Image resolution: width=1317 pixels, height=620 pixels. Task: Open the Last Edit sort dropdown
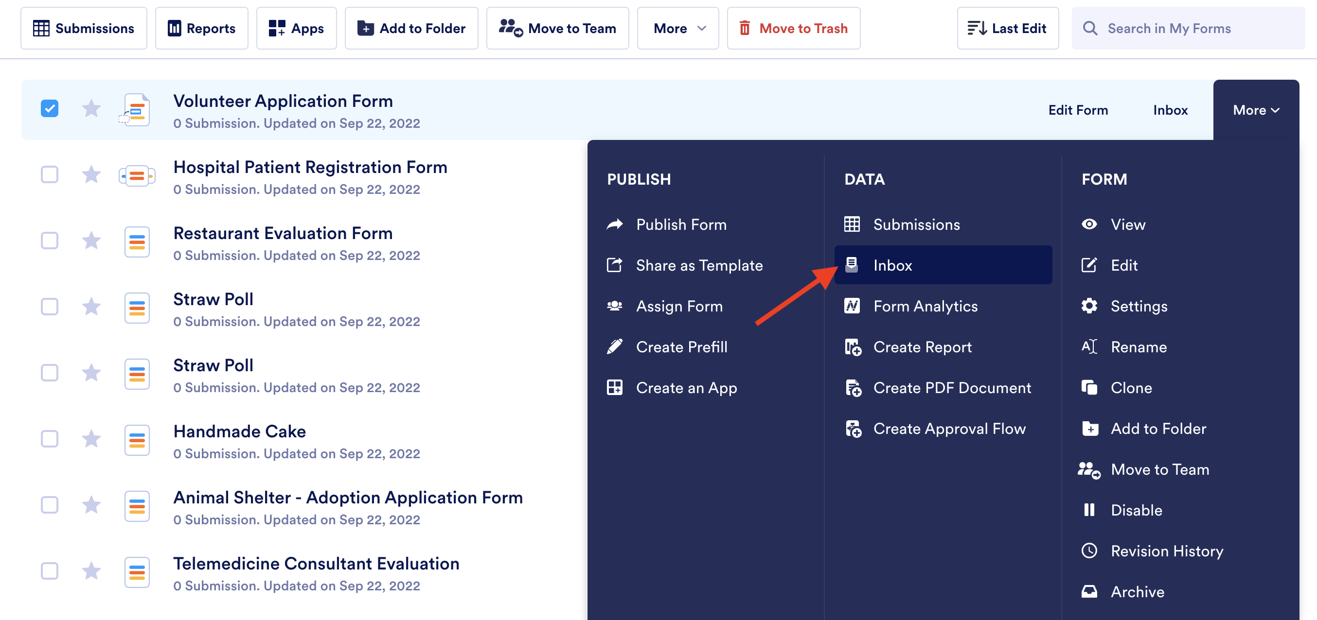coord(1007,29)
